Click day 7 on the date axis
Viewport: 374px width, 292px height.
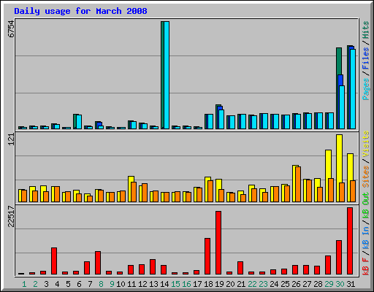pyautogui.click(x=90, y=284)
